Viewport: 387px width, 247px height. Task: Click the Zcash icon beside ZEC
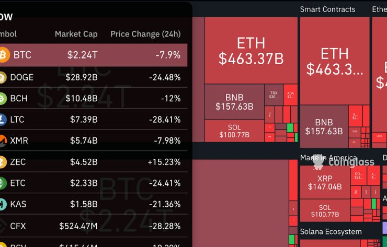click(x=2, y=162)
